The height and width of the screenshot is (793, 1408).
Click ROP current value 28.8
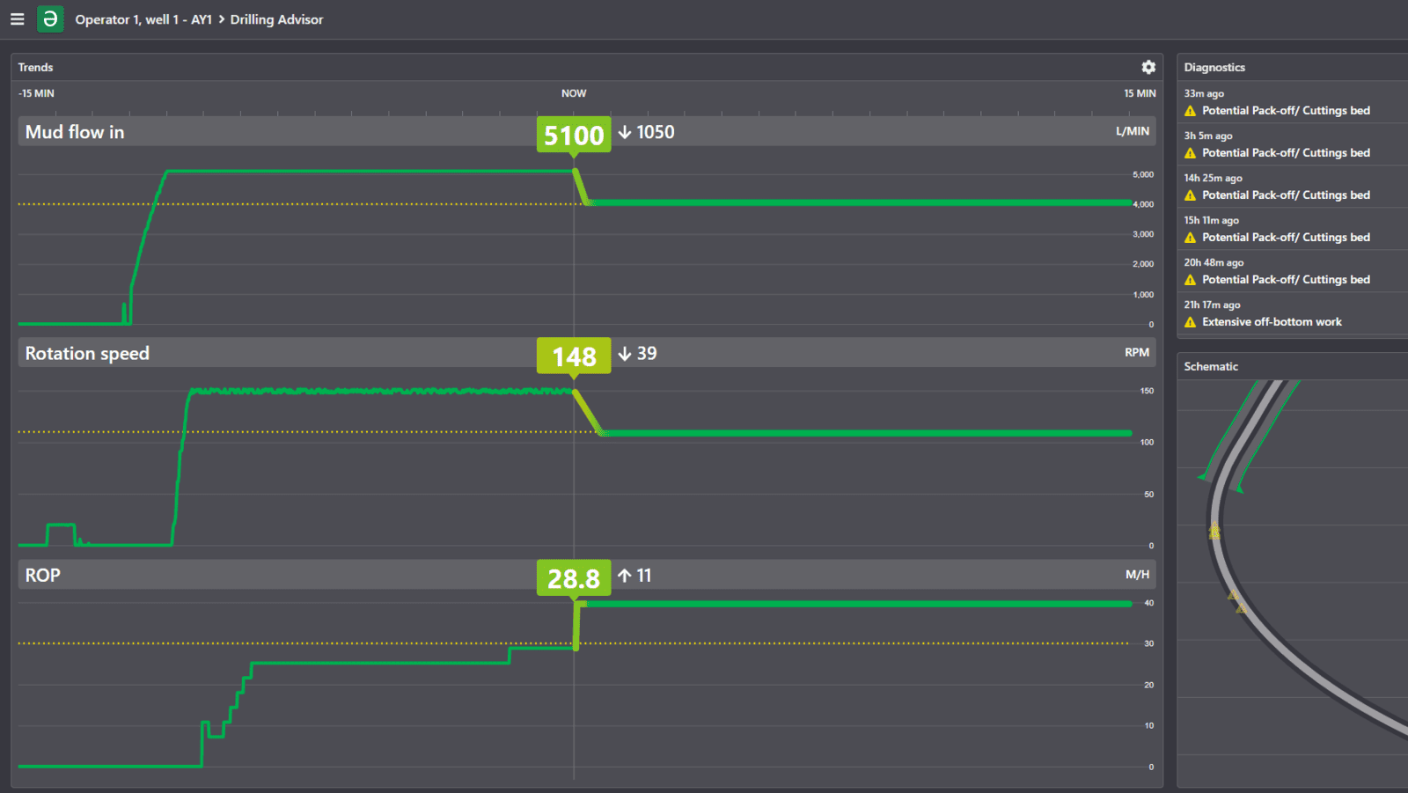pyautogui.click(x=574, y=578)
